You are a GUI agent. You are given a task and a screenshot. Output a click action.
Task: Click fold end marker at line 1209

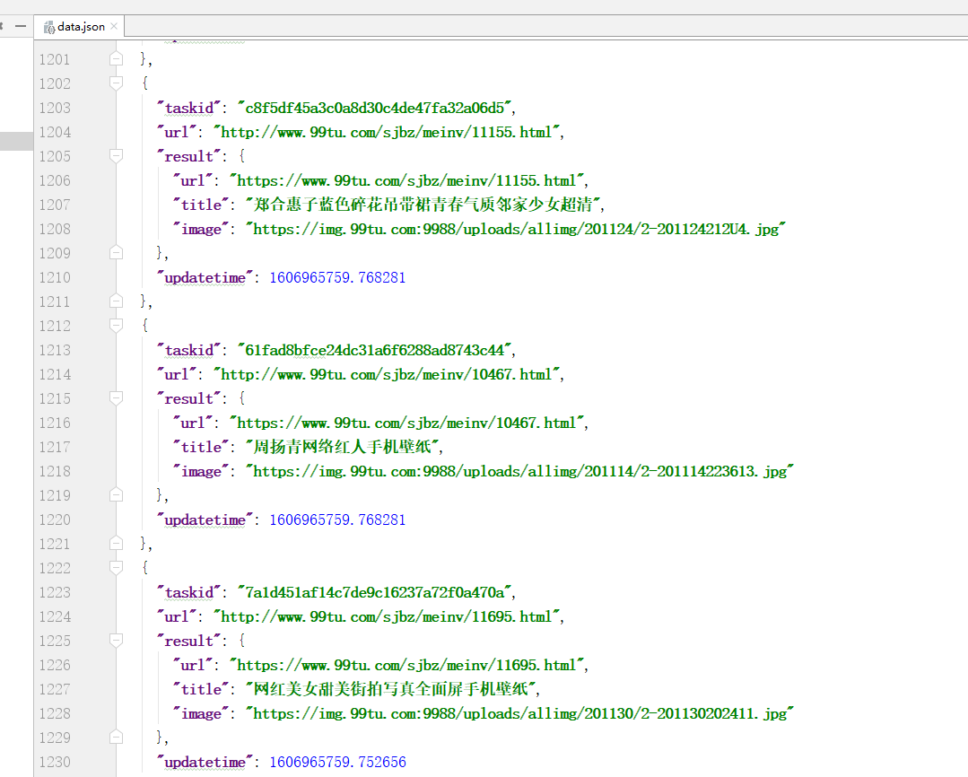[x=116, y=253]
